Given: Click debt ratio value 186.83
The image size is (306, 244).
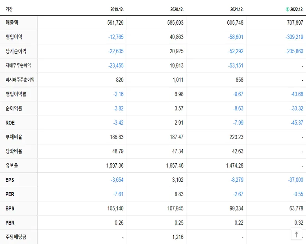Looking at the screenshot, I should click(117, 137).
